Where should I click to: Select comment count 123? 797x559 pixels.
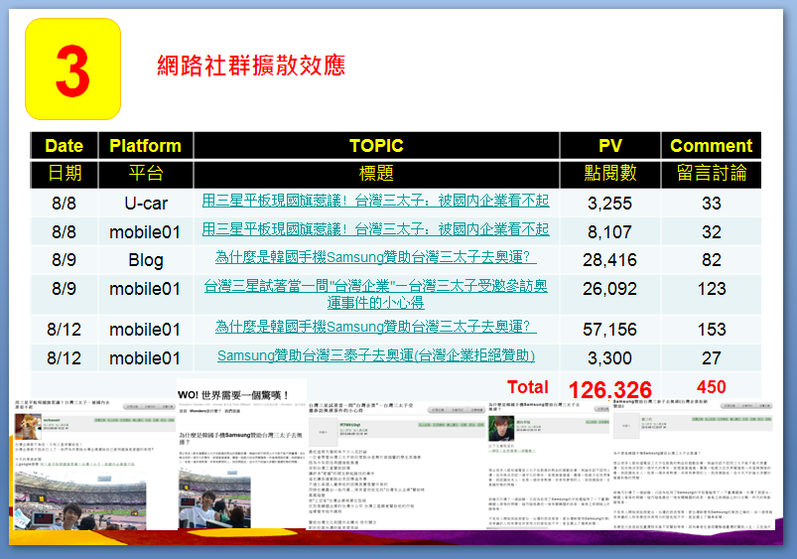(712, 289)
